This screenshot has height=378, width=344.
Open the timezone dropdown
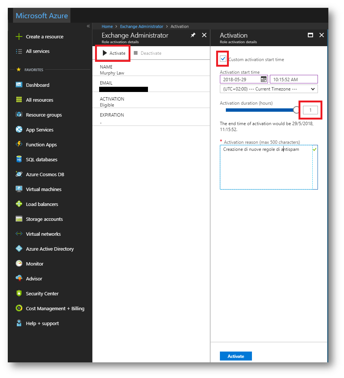point(269,89)
